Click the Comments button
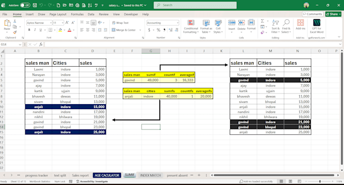Screen dimensions: 344x185 [x=313, y=14]
